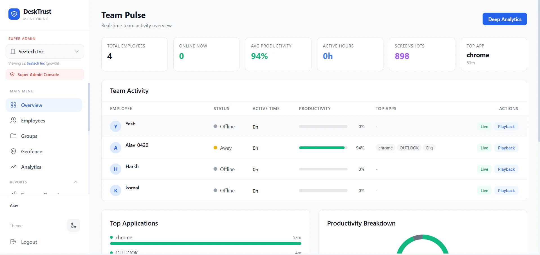Click the STATUS column header
The width and height of the screenshot is (540, 255).
pos(221,109)
